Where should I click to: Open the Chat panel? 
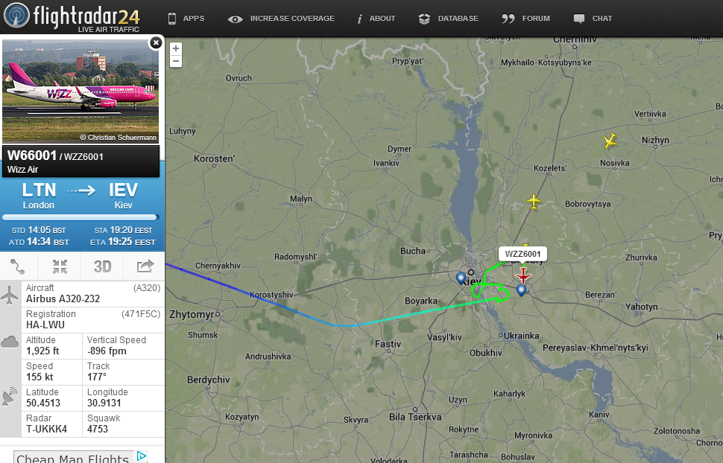593,19
